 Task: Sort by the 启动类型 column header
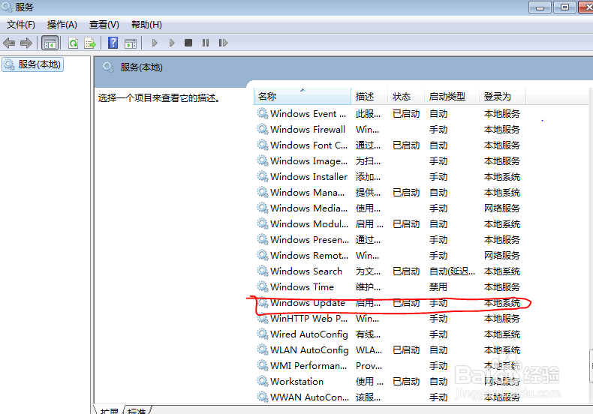(x=452, y=96)
